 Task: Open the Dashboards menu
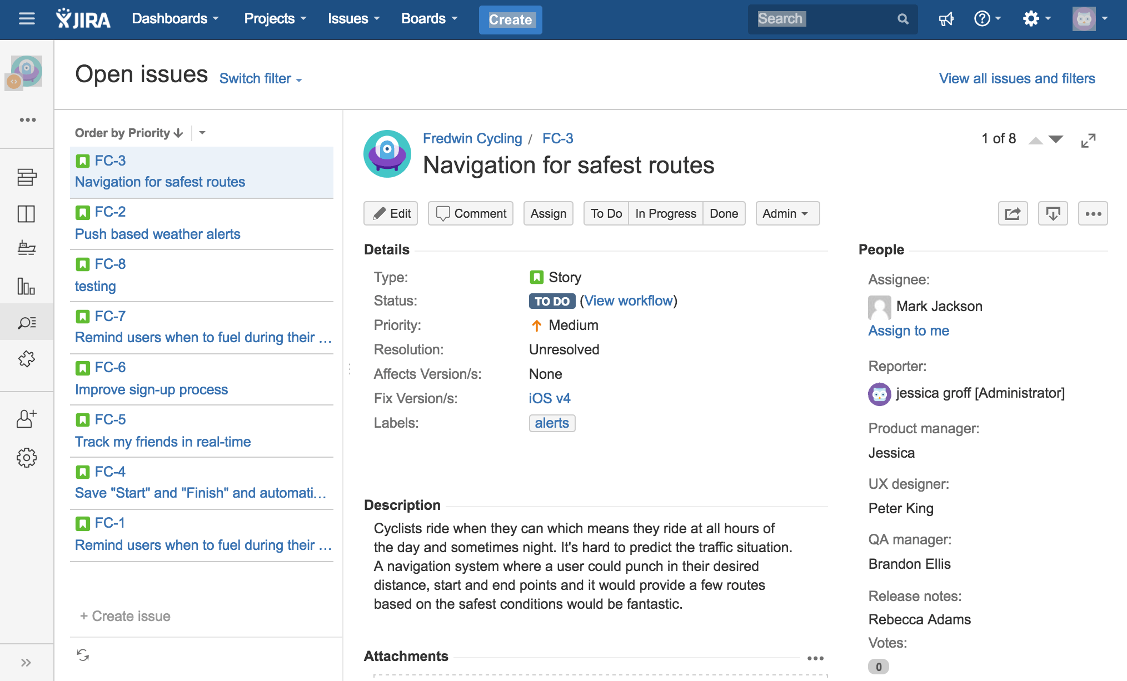(x=175, y=19)
